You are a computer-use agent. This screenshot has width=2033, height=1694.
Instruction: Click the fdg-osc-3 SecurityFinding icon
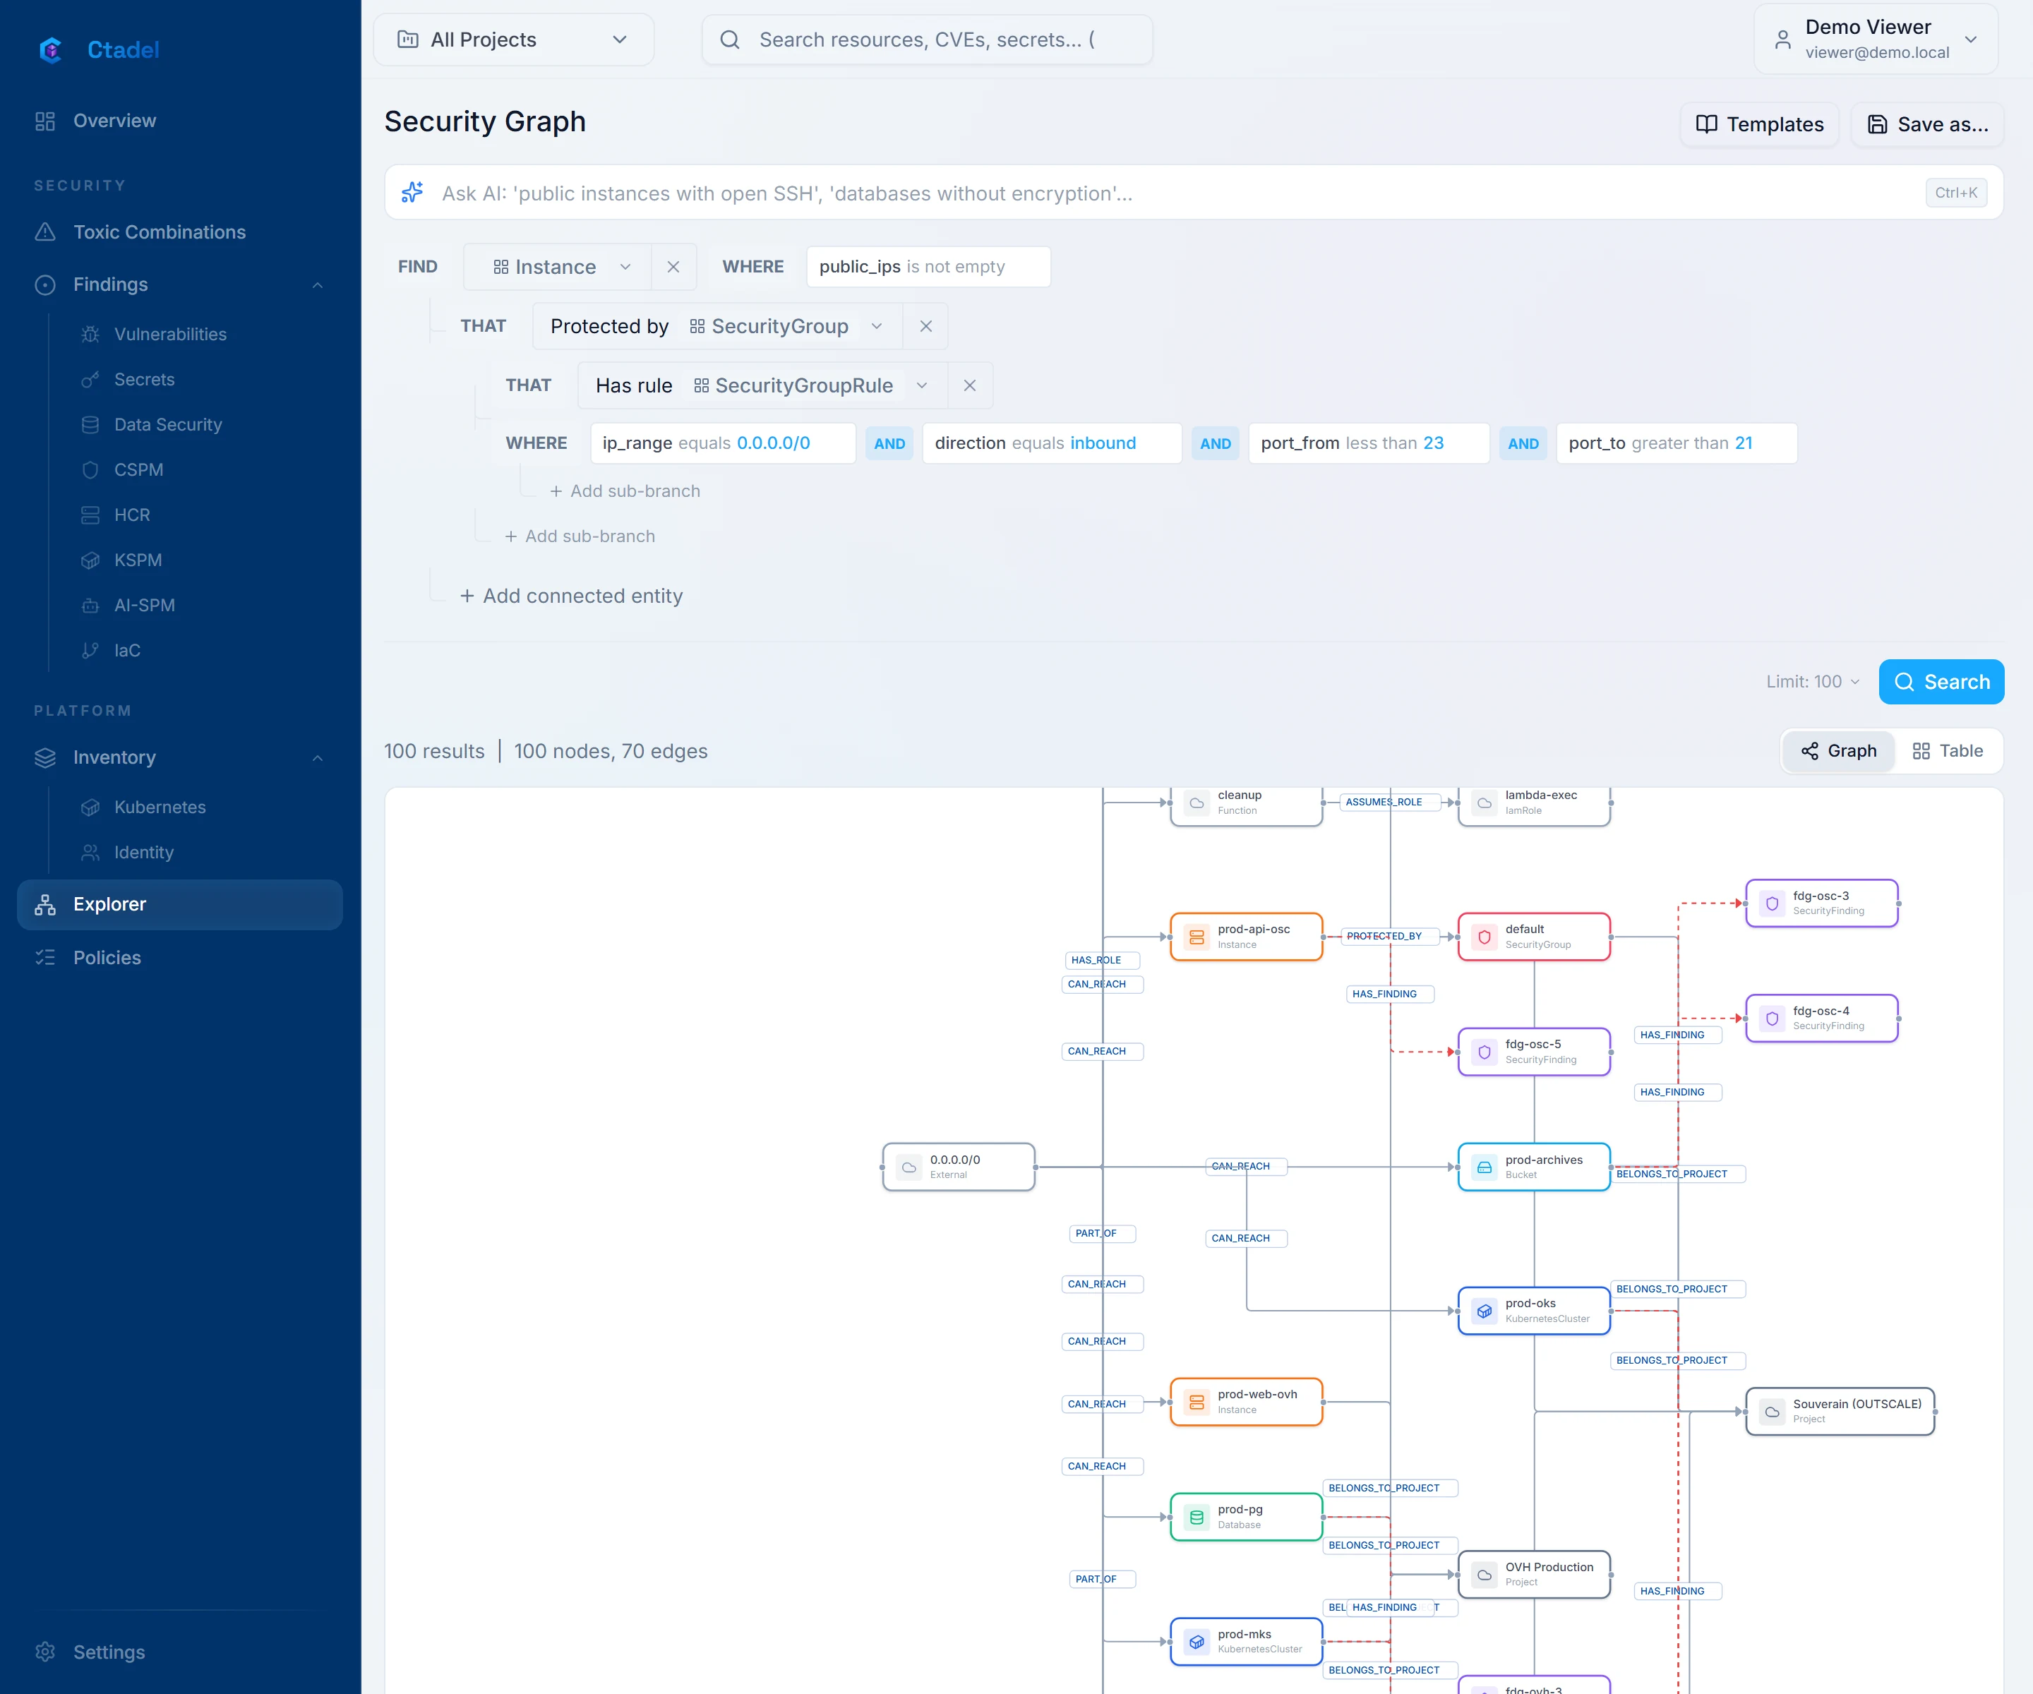click(x=1772, y=903)
